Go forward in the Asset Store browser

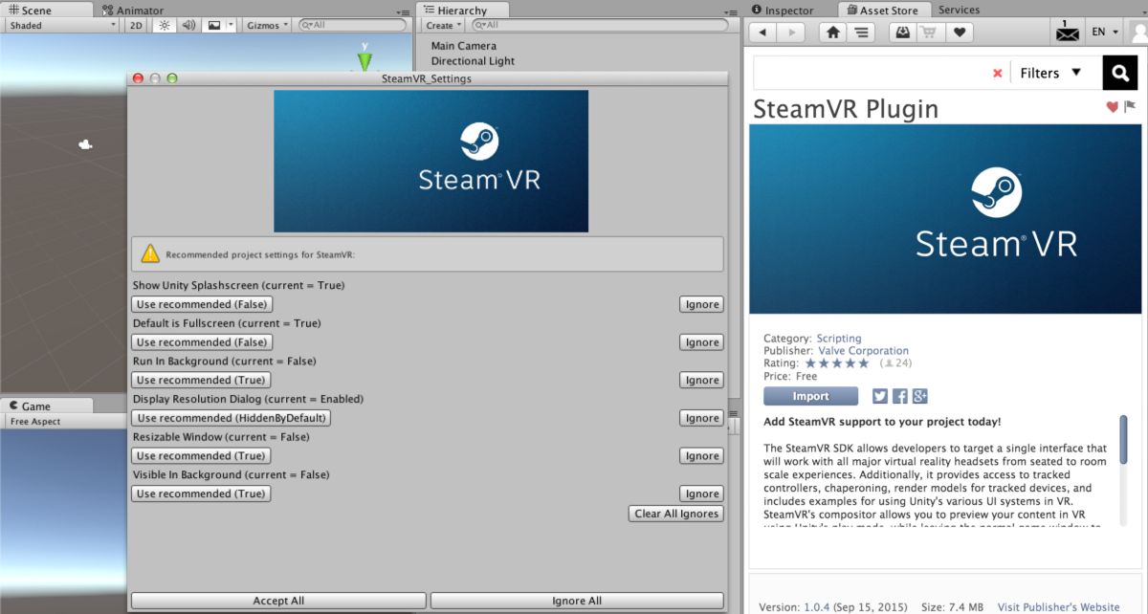click(x=790, y=32)
